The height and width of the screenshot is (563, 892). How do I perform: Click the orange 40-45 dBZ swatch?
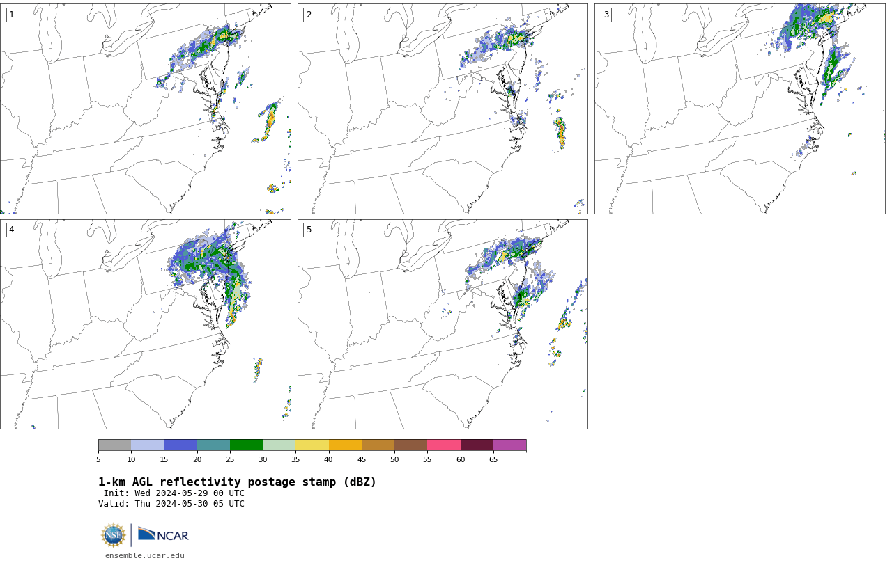point(345,445)
